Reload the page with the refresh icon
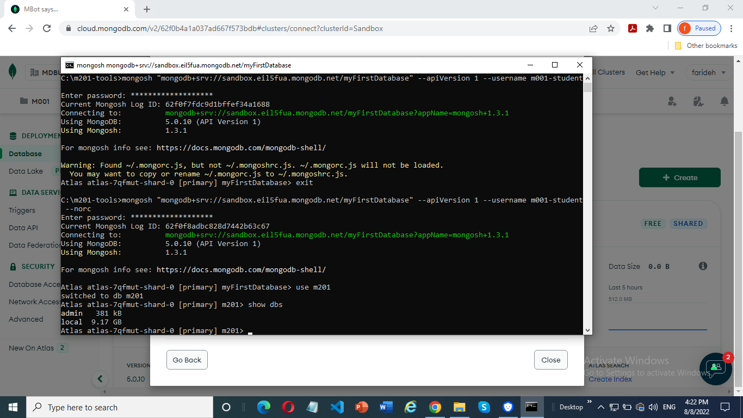Screen dimensions: 743x418 [47, 28]
